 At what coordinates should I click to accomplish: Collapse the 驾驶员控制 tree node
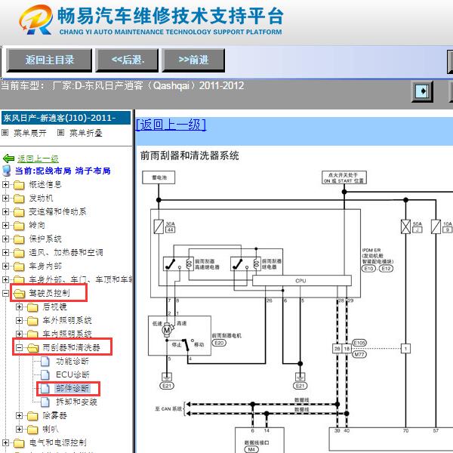click(x=5, y=293)
